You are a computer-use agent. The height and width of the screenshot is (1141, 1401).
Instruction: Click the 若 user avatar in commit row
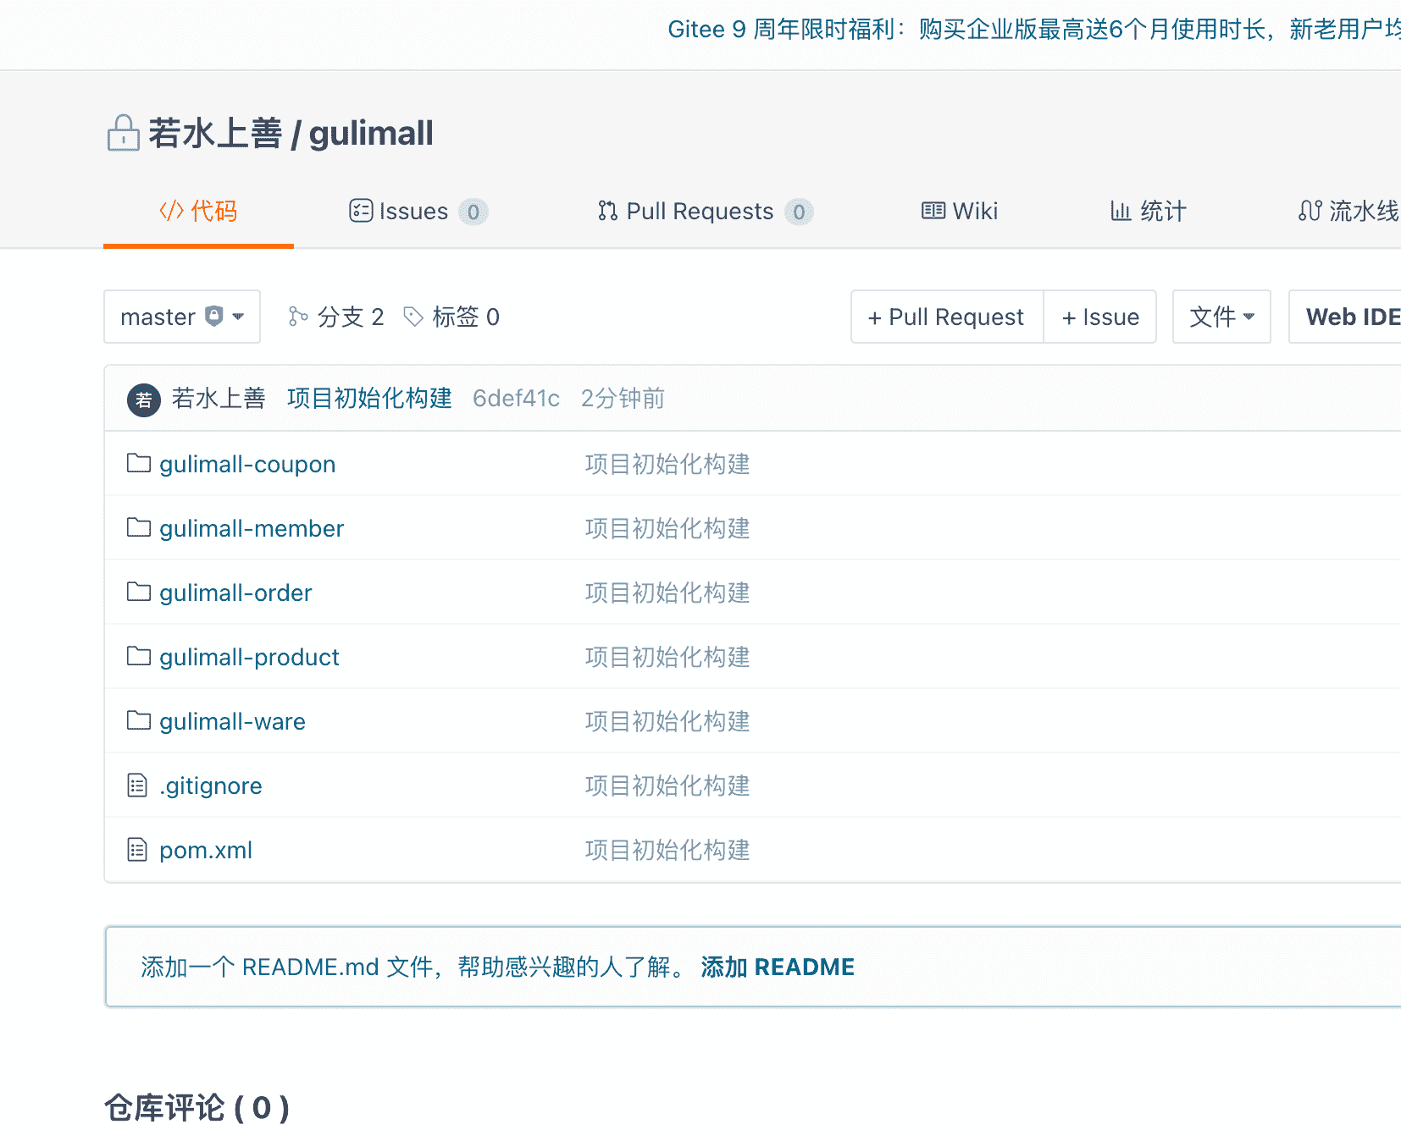pyautogui.click(x=144, y=400)
